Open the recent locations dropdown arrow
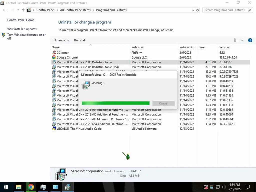This screenshot has height=192, width=256. point(18,10)
